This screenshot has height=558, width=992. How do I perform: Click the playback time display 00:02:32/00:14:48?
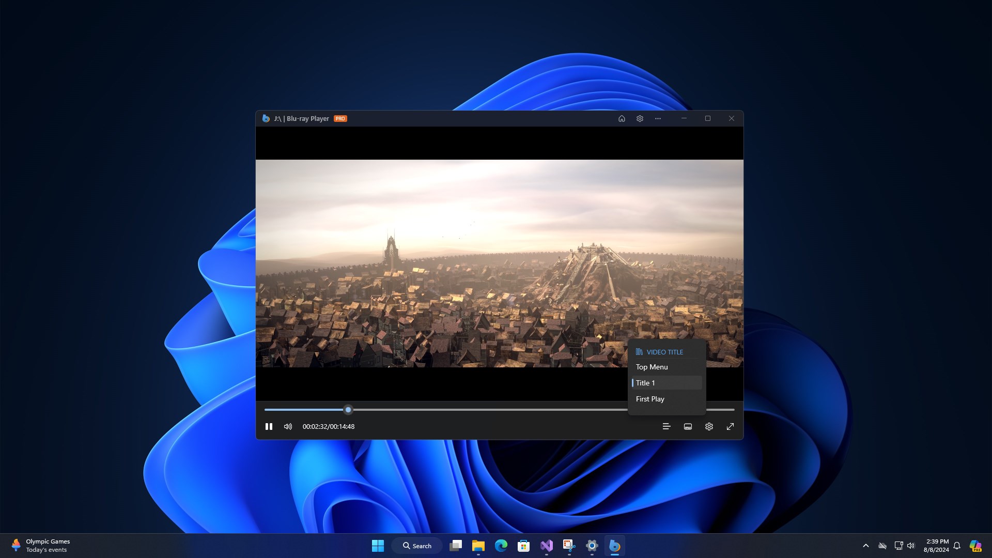click(328, 426)
